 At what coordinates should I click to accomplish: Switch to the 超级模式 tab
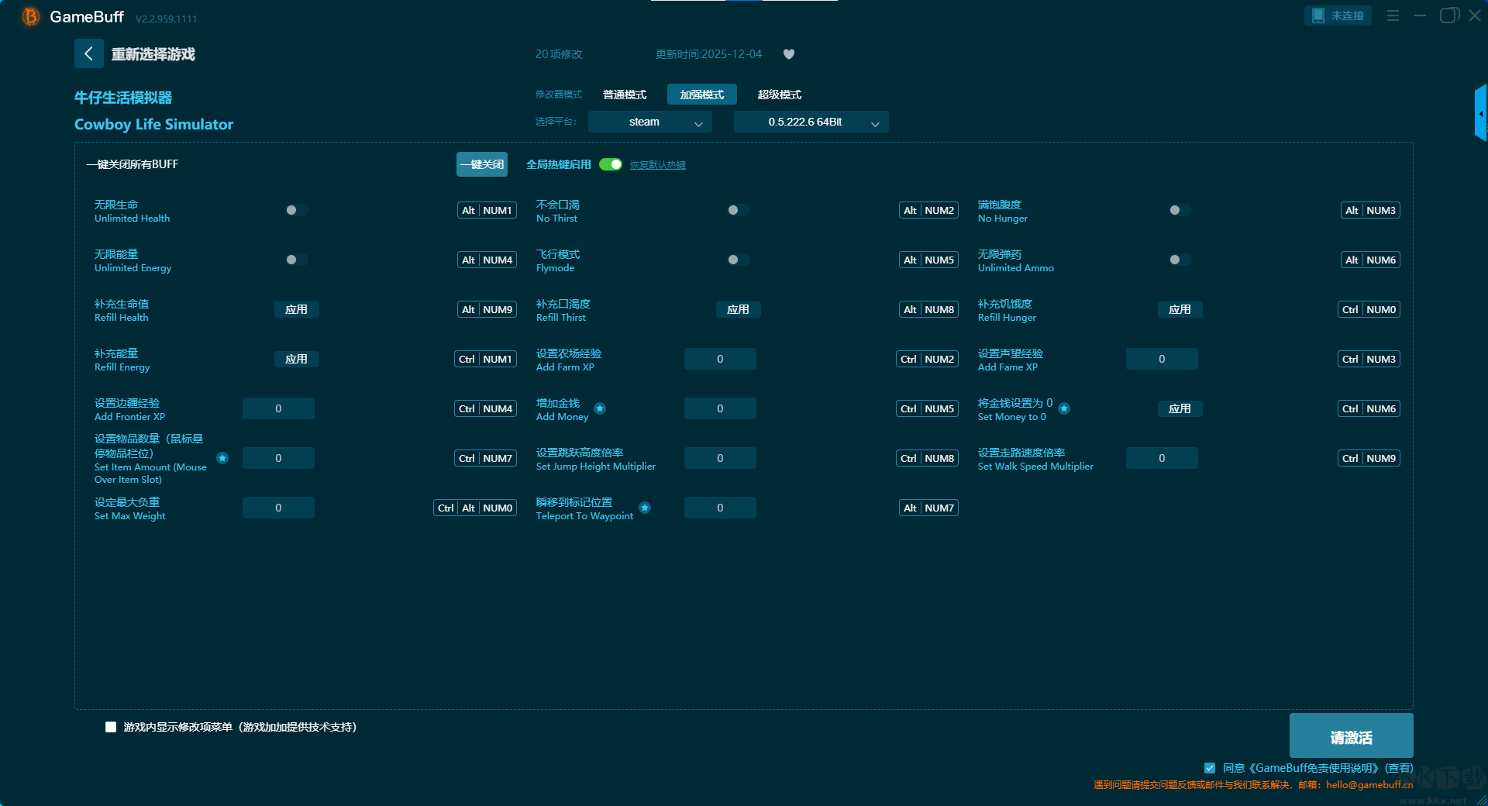779,95
